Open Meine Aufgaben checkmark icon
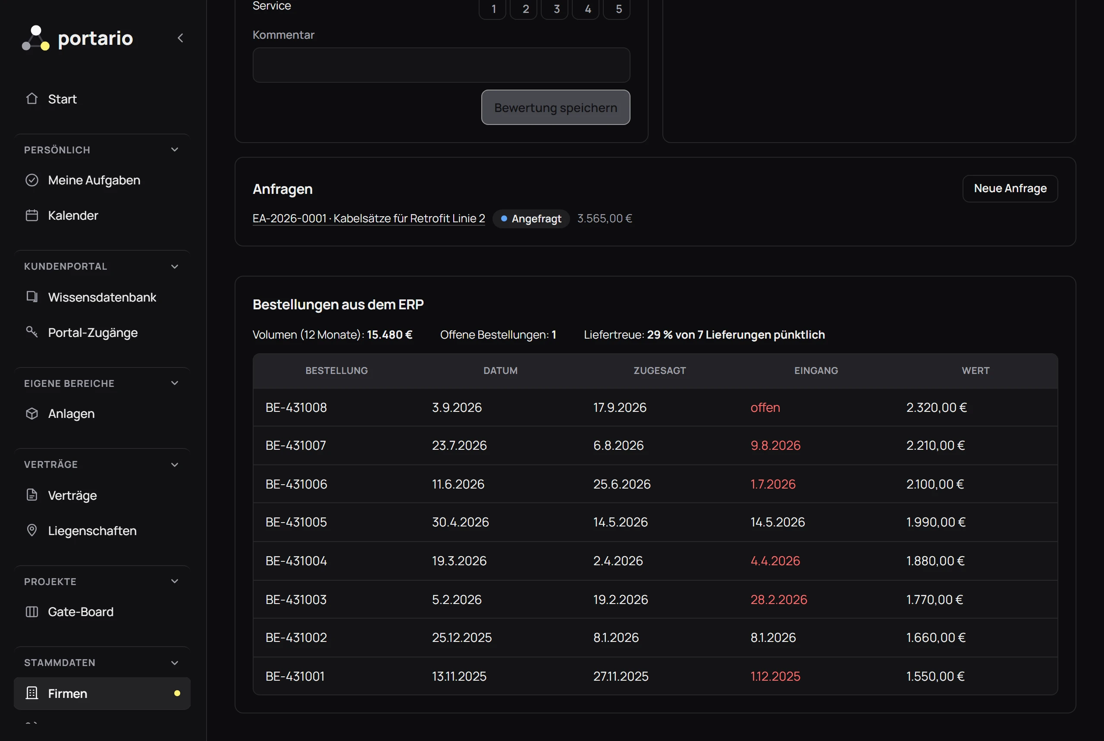This screenshot has width=1104, height=741. [31, 180]
